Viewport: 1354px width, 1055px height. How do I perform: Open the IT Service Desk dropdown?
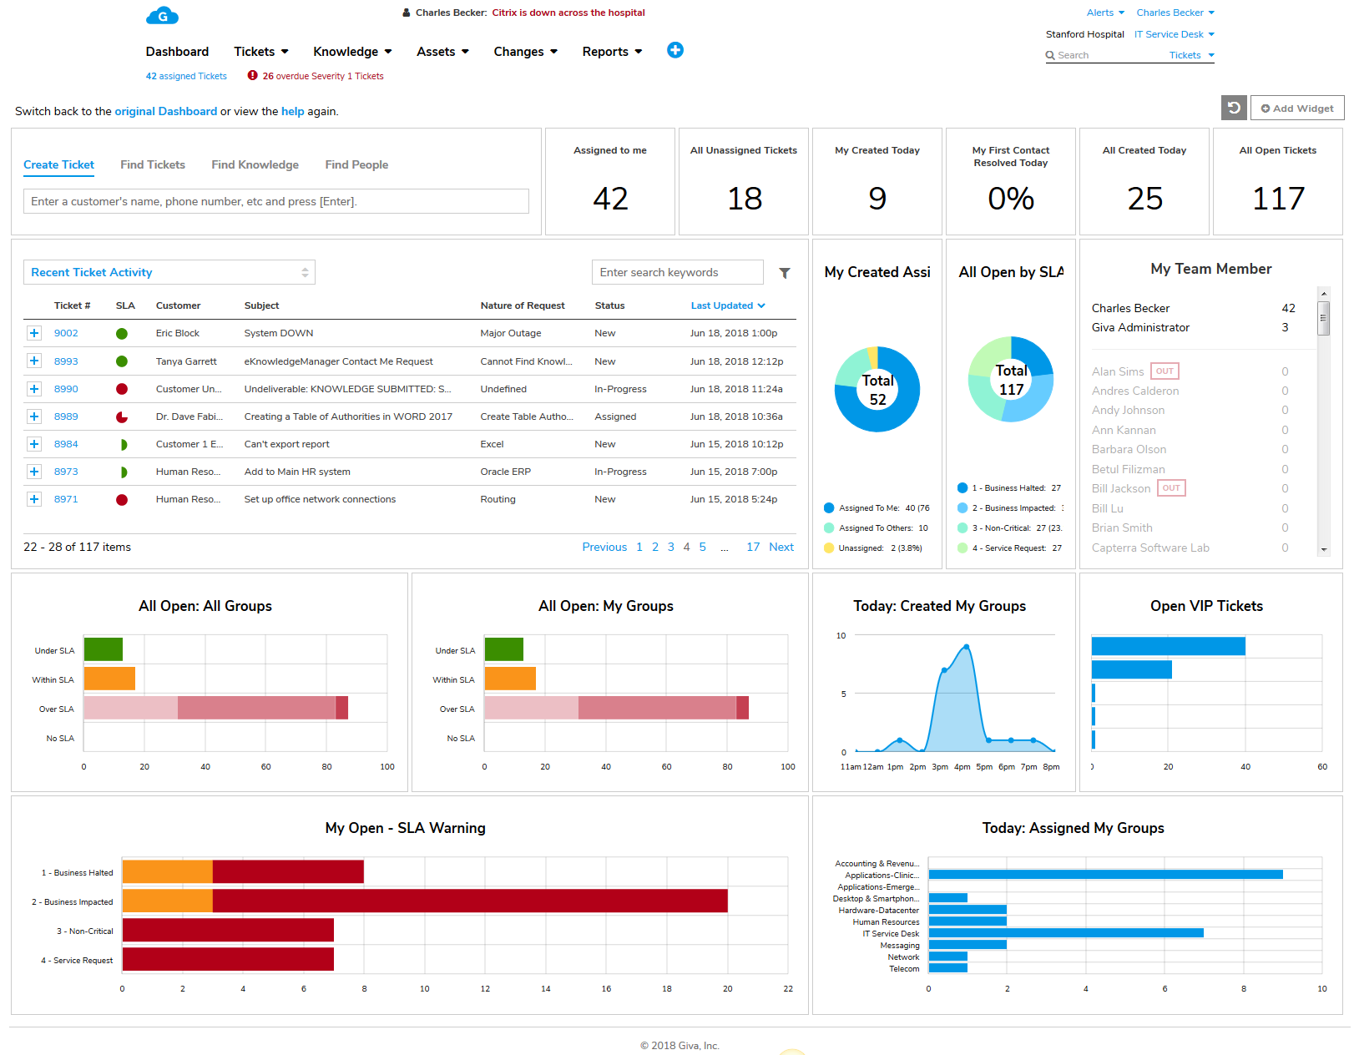tap(1175, 34)
